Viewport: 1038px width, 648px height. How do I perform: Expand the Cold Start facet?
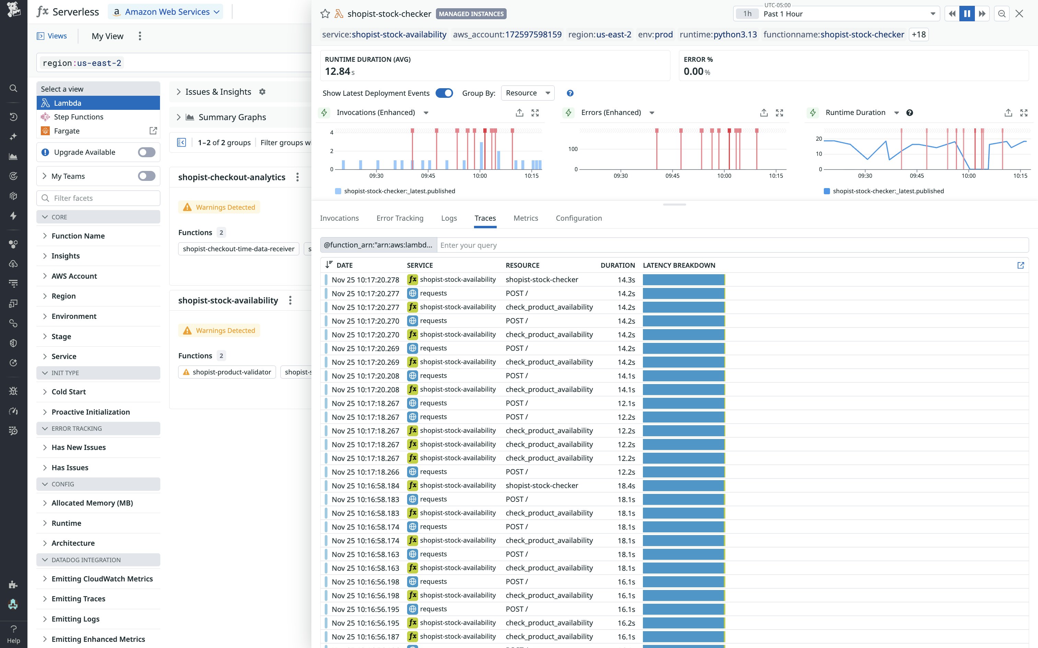coord(69,391)
